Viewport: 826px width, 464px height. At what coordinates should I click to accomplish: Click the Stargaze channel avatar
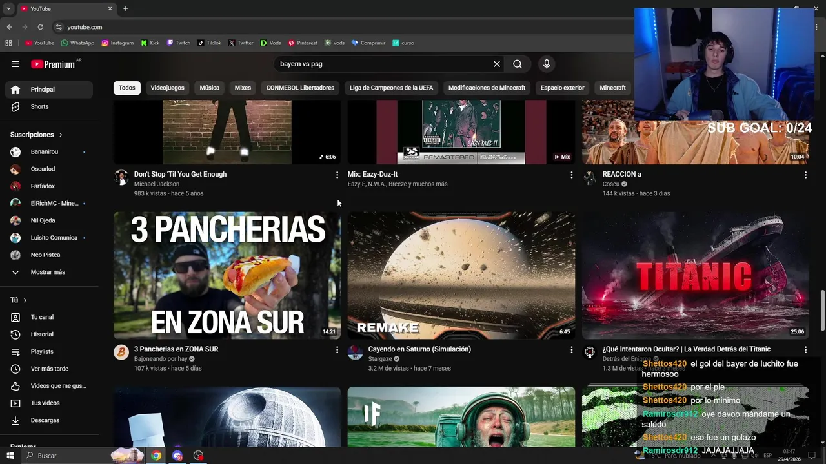point(356,352)
